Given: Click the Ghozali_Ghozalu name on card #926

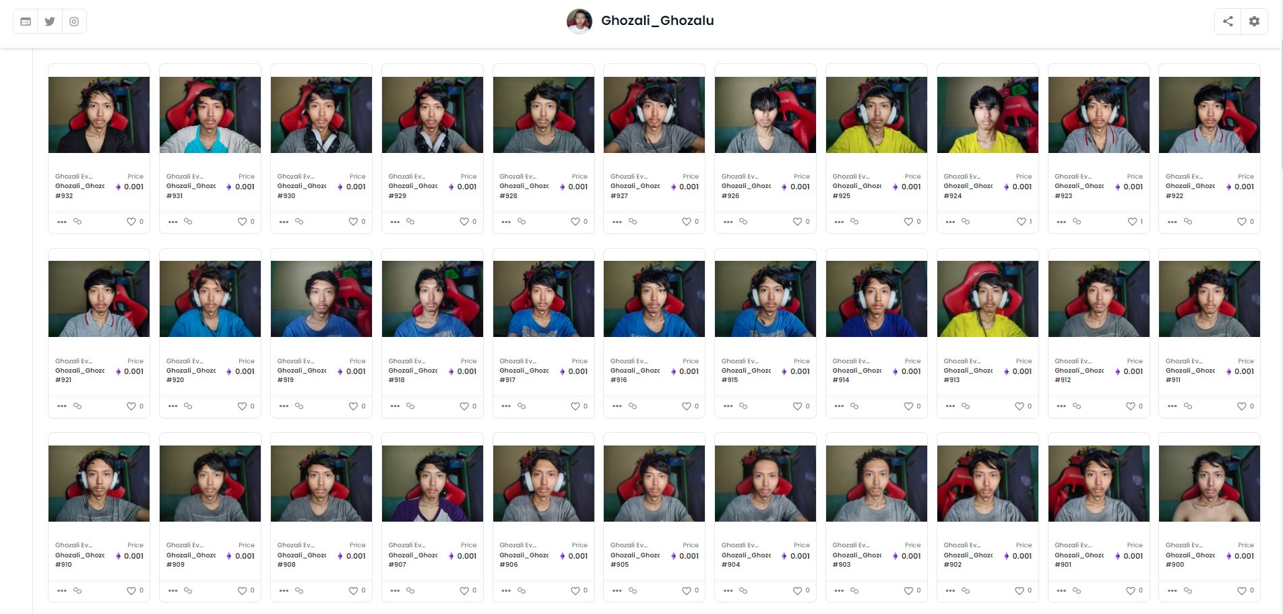Looking at the screenshot, I should pos(746,186).
